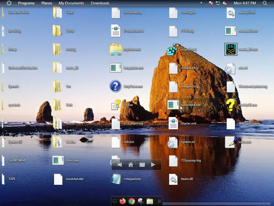The image size is (274, 206).
Task: Select the system.ini gear file icon
Action: (172, 142)
